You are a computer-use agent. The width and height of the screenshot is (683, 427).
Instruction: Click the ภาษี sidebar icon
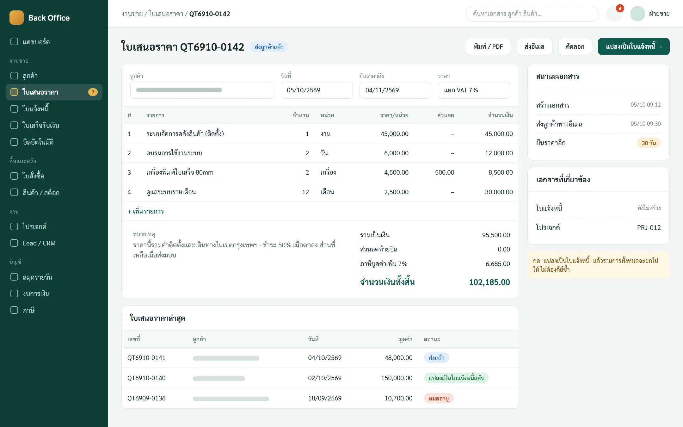coord(14,310)
